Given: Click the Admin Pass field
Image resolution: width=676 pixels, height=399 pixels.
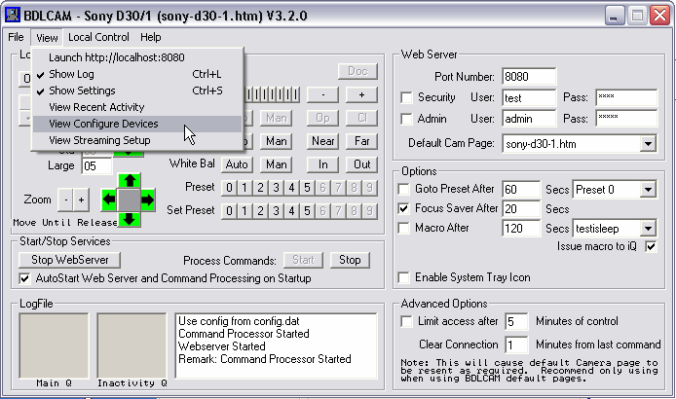Looking at the screenshot, I should (626, 119).
